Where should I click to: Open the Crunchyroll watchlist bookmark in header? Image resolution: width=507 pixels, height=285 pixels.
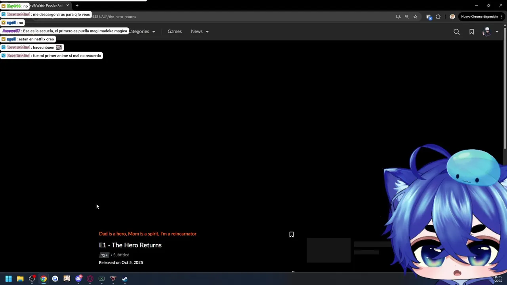471,32
